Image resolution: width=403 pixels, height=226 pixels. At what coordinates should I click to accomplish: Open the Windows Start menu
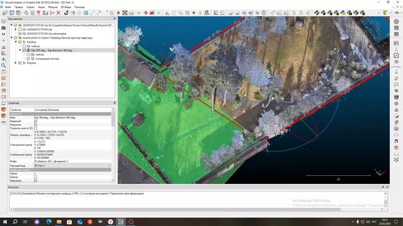[x=5, y=222]
